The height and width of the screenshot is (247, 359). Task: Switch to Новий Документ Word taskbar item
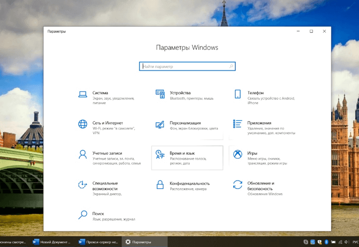pyautogui.click(x=51, y=242)
